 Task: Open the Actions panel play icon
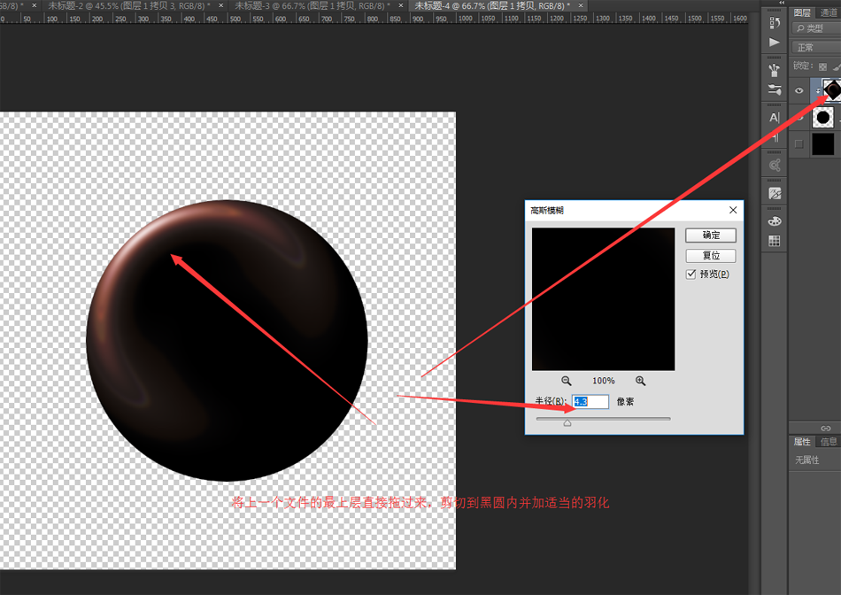(775, 42)
